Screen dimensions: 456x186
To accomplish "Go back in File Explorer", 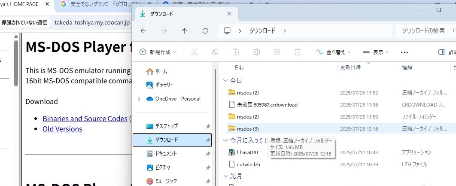I will pyautogui.click(x=143, y=31).
